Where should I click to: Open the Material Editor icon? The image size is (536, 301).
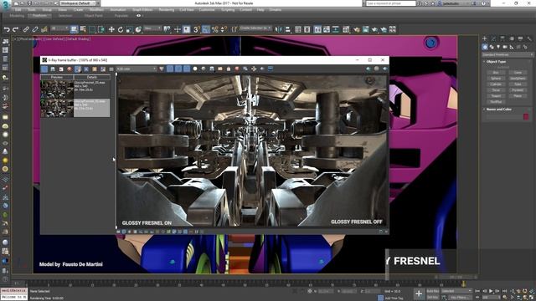pyautogui.click(x=346, y=30)
